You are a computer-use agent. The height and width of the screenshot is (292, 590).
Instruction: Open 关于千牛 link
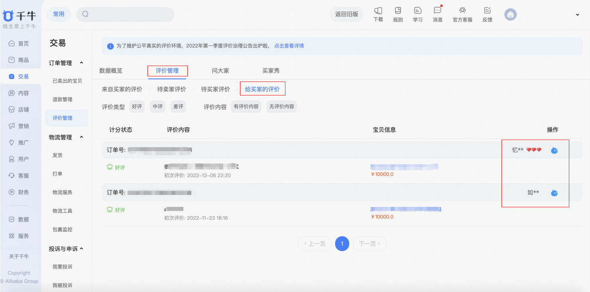pos(19,257)
